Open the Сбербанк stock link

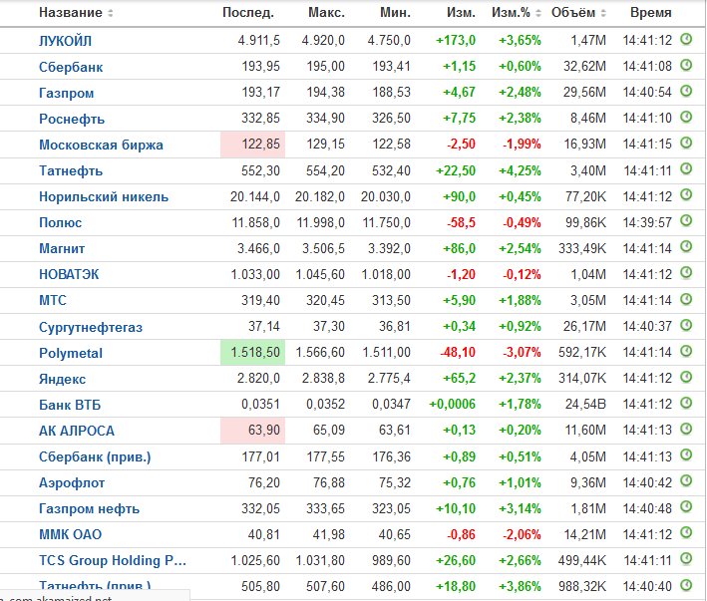point(71,67)
